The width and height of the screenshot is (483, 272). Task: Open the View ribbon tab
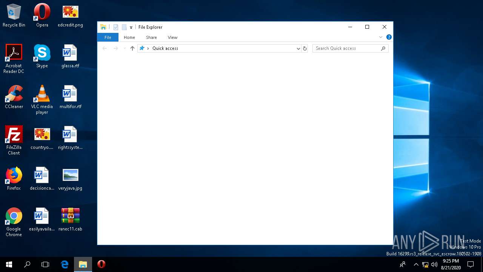click(x=172, y=37)
